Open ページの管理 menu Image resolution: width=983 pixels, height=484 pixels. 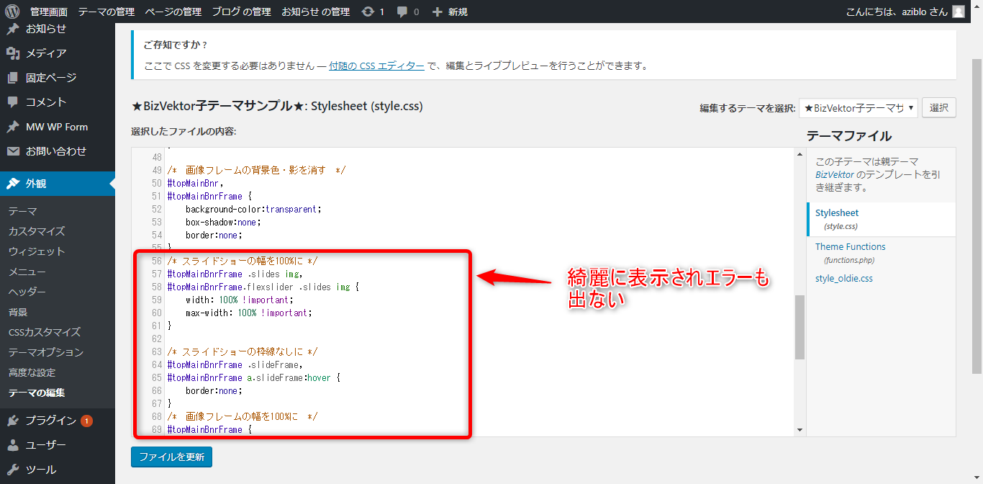pos(173,12)
